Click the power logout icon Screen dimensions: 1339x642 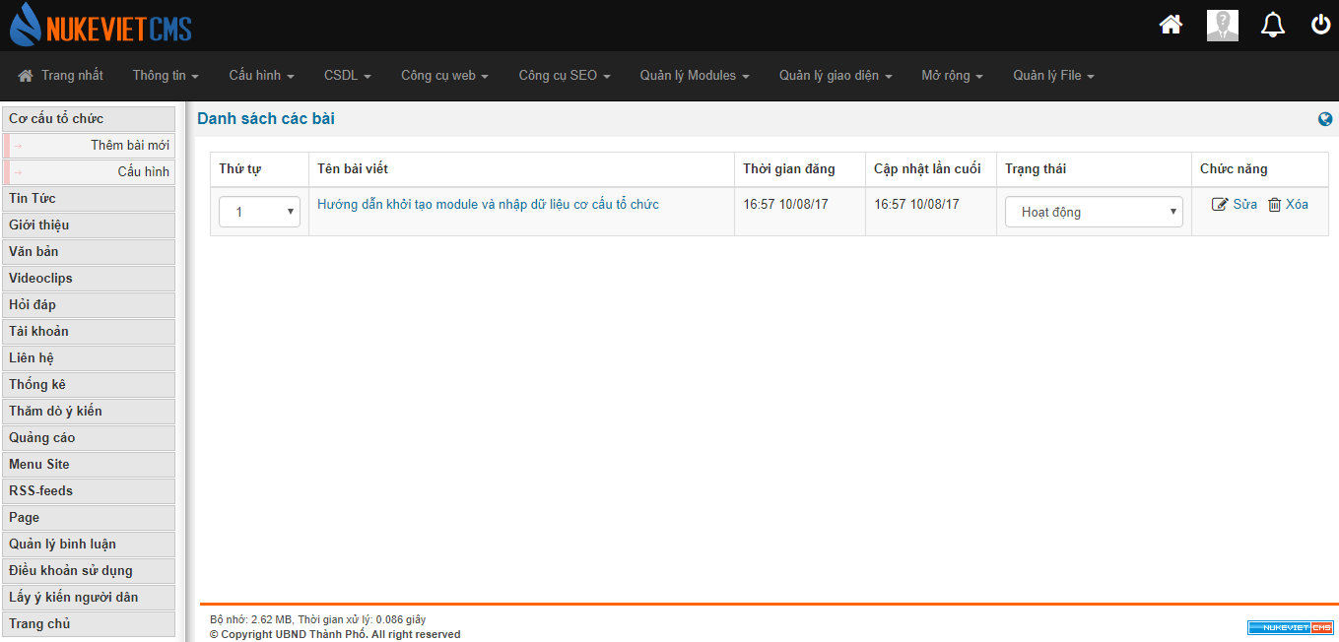click(x=1320, y=26)
